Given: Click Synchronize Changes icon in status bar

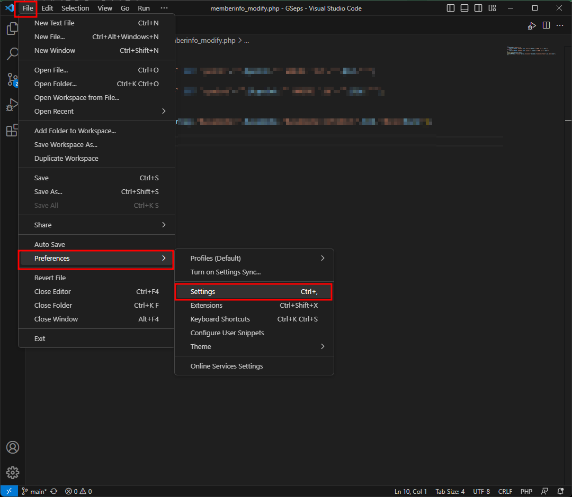Looking at the screenshot, I should [54, 491].
